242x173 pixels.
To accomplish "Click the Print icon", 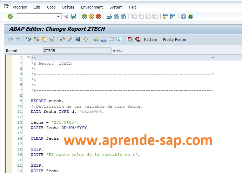I will click(x=109, y=16).
